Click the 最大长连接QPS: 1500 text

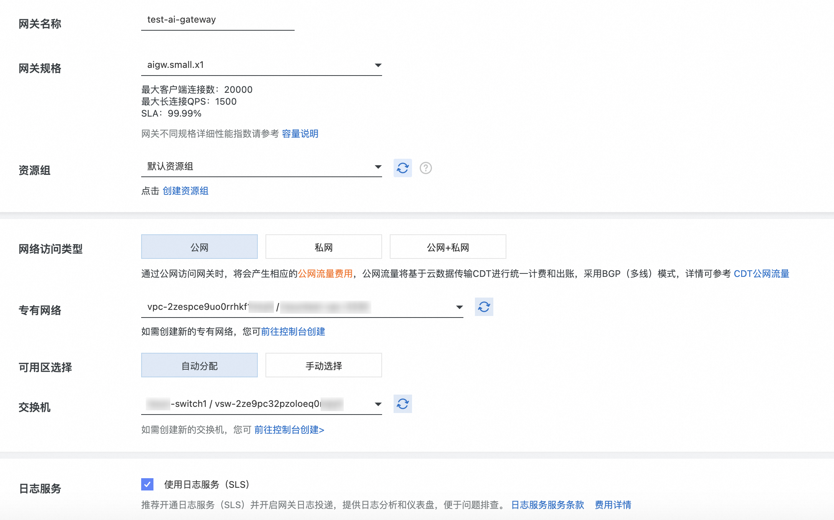(x=189, y=102)
